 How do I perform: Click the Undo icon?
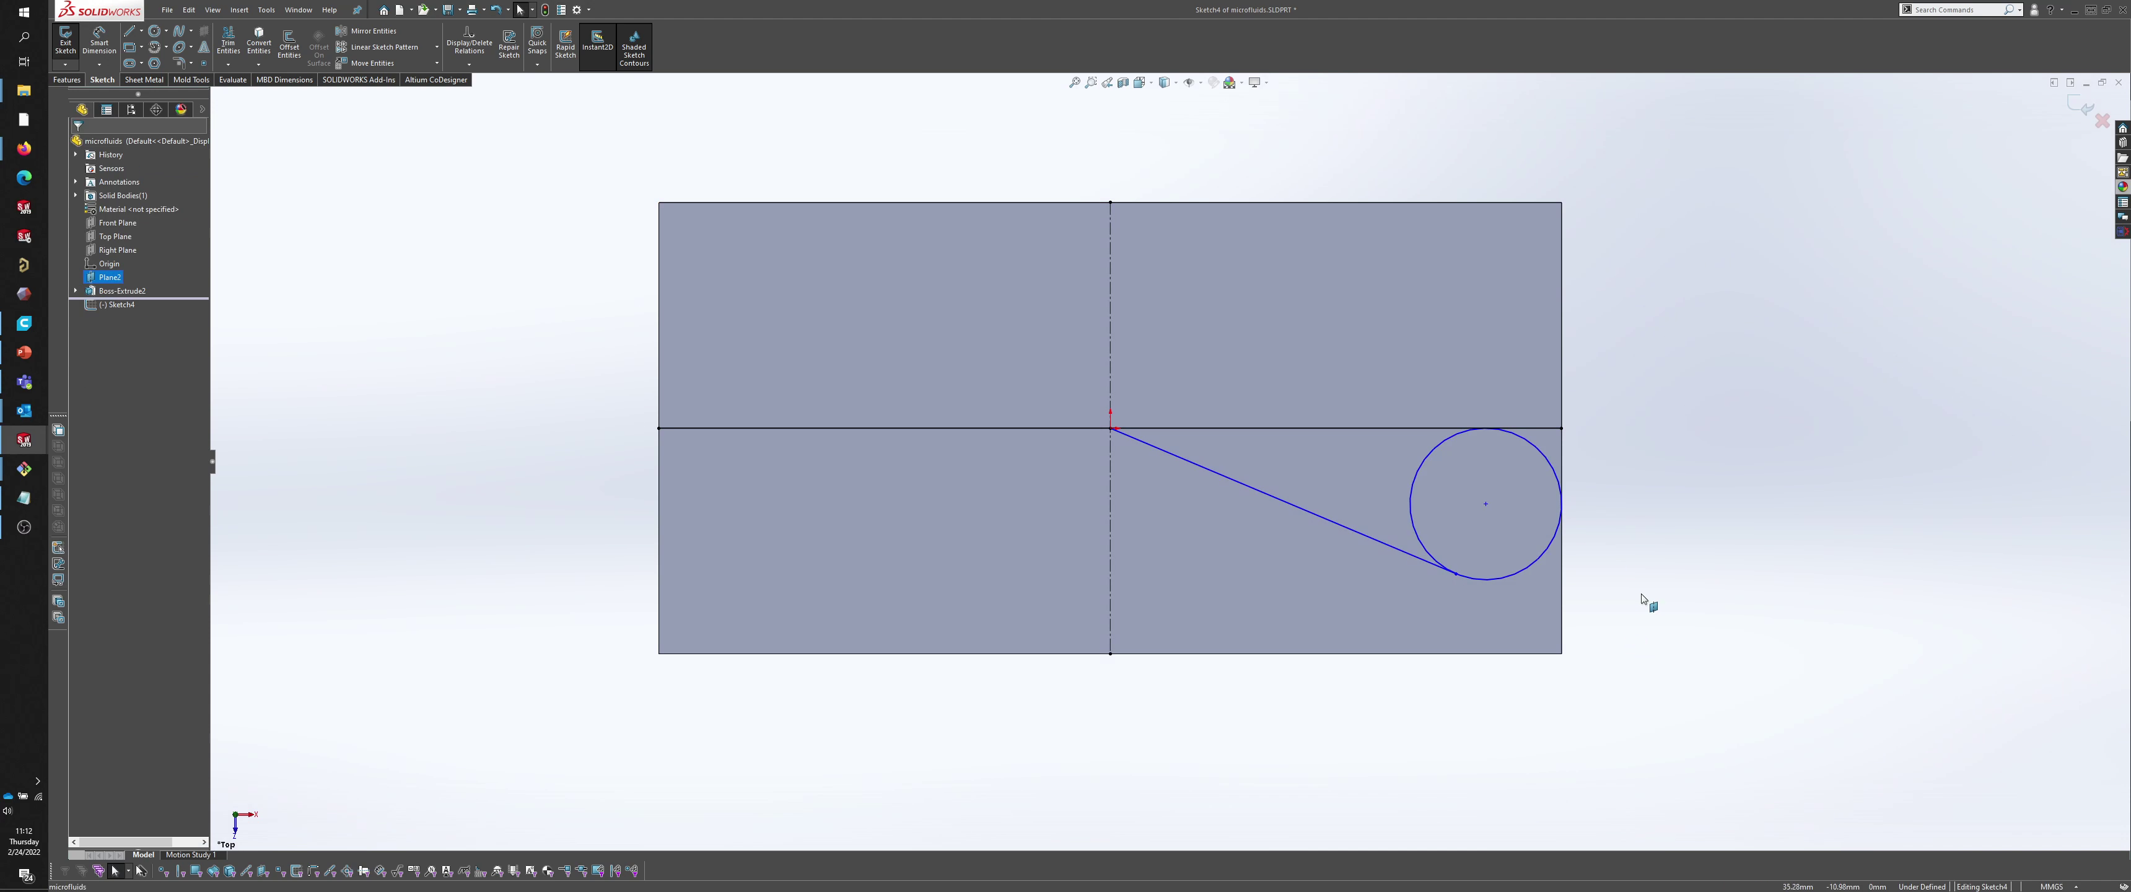tap(496, 10)
